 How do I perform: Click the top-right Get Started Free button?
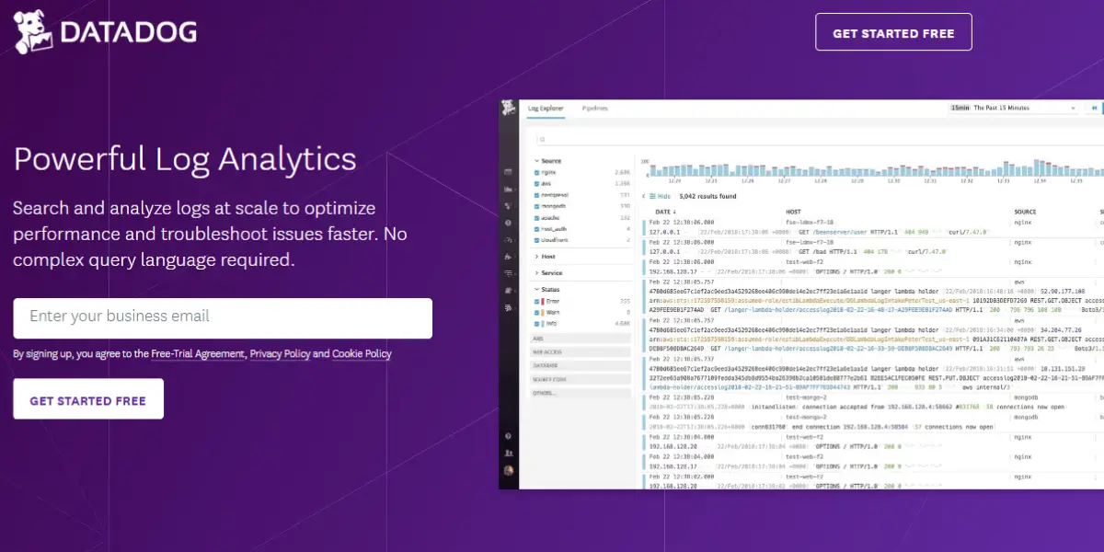point(893,32)
